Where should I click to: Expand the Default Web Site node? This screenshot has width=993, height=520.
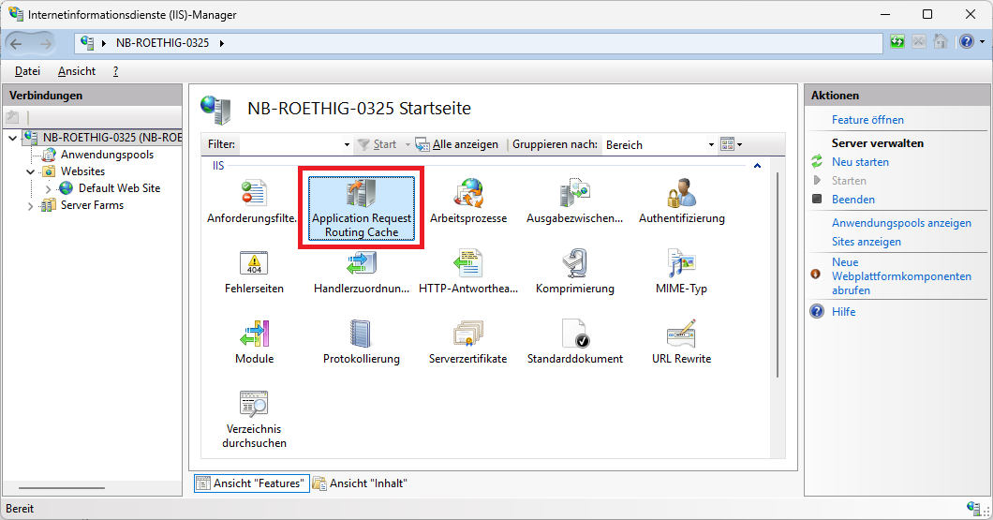(x=48, y=188)
